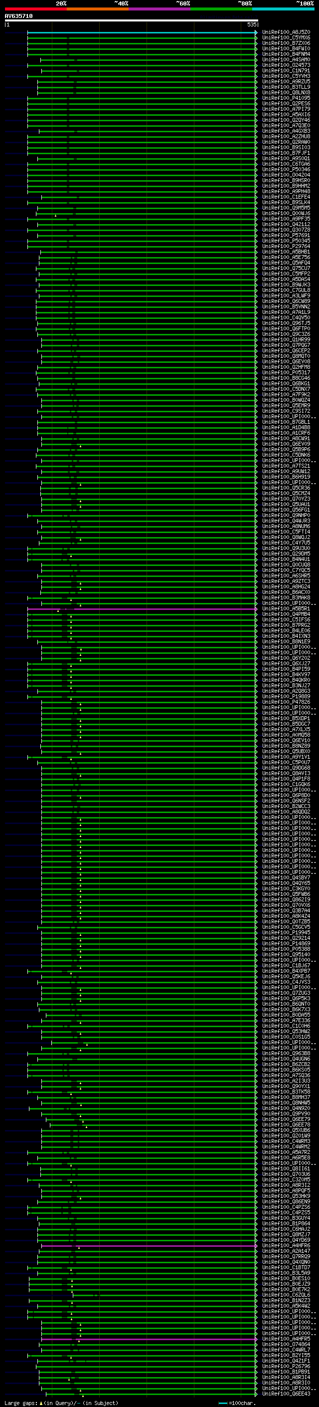Click the orange ~40% identity scale segment

[98, 9]
